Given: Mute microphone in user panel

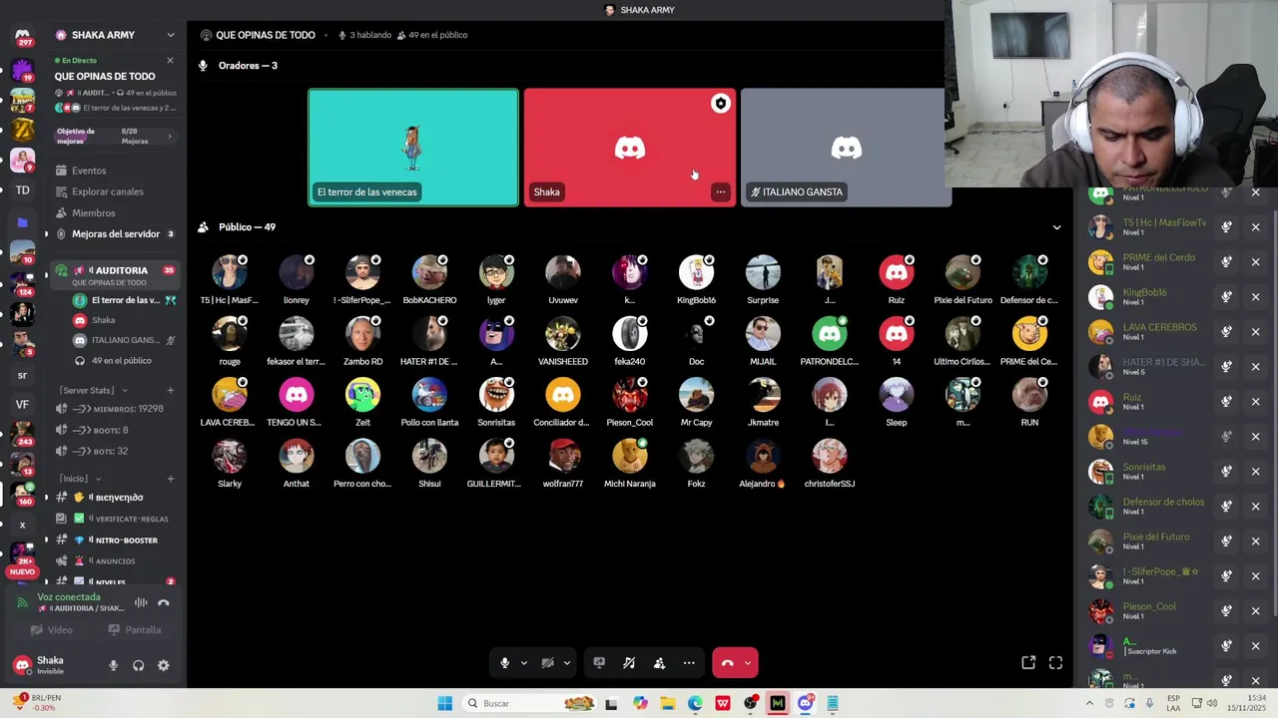Looking at the screenshot, I should tap(113, 665).
